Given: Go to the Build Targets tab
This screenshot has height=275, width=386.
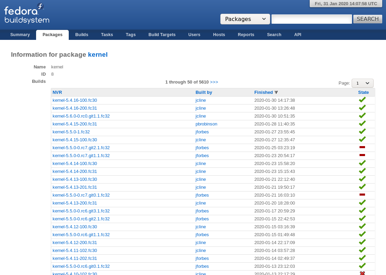Looking at the screenshot, I should click(x=162, y=35).
